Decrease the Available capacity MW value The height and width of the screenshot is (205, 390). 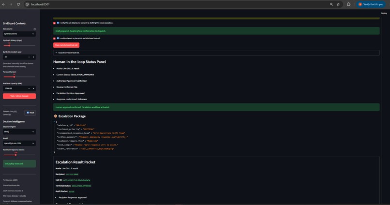[29, 88]
